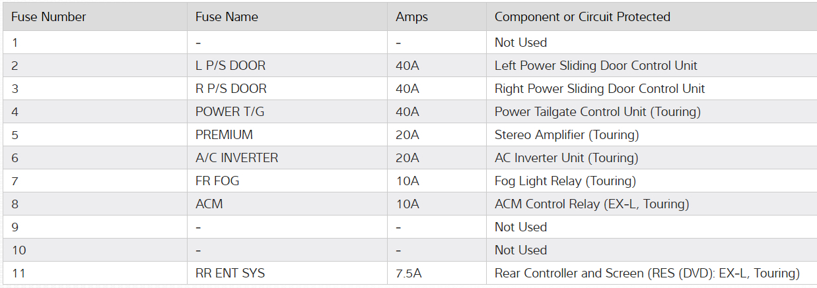This screenshot has width=817, height=288.
Task: Select the L P/S DOOR fuse name
Action: coord(231,66)
